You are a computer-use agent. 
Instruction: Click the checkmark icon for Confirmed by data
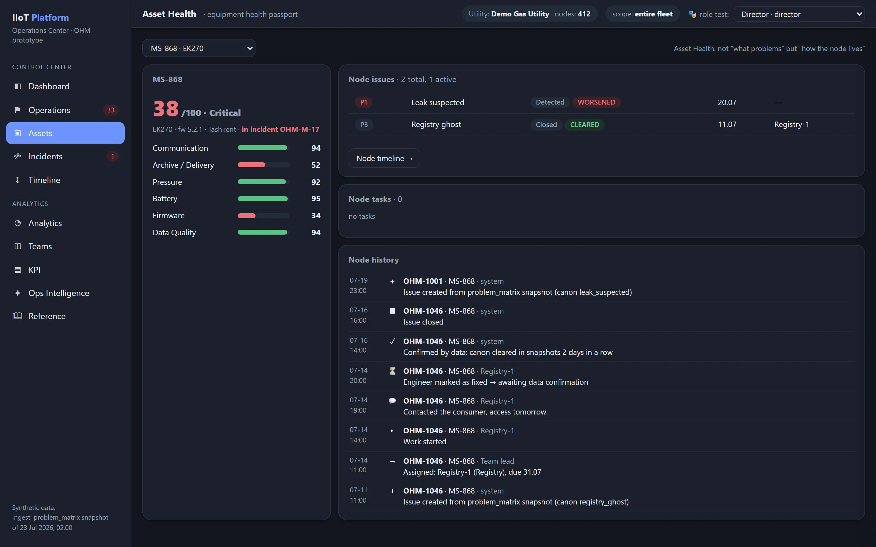(x=392, y=342)
